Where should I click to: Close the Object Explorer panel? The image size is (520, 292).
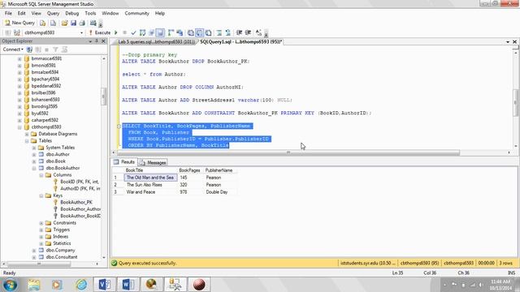103,41
